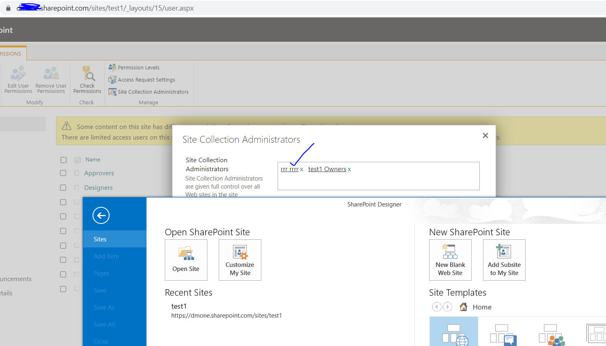606x346 pixels.
Task: Select the site template with chat bubble icon
Action: pyautogui.click(x=503, y=335)
